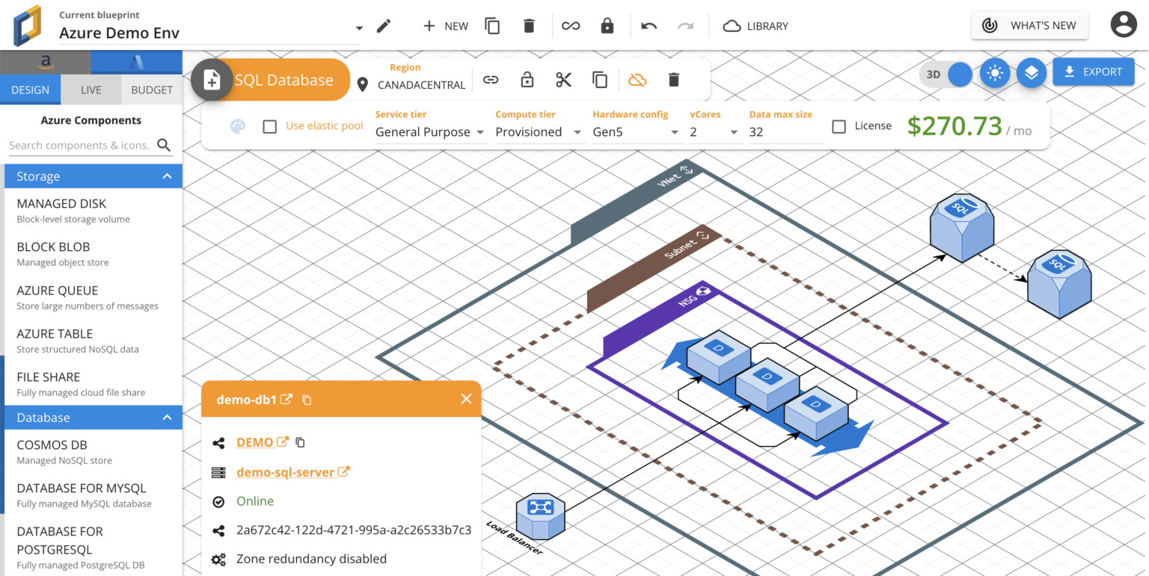Click the sun brightness icon near 3D toggle
The width and height of the screenshot is (1149, 576).
click(x=995, y=72)
